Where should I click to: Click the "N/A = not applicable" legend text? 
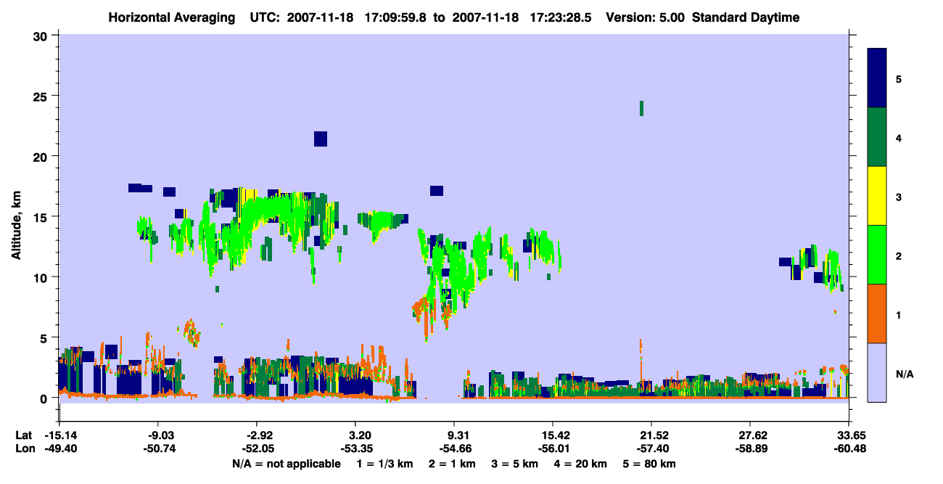[x=285, y=464]
